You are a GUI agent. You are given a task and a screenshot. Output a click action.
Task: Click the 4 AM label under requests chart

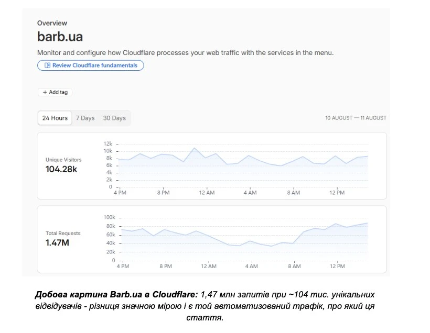(x=252, y=266)
